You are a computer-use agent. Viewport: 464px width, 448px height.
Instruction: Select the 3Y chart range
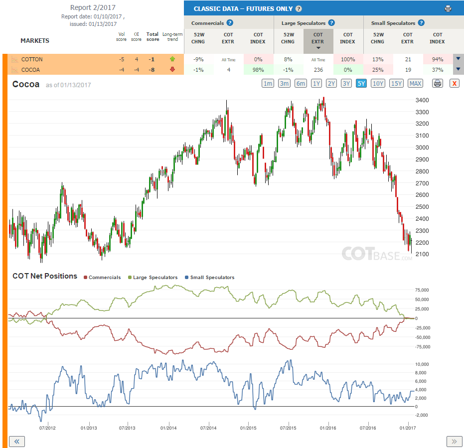[346, 83]
